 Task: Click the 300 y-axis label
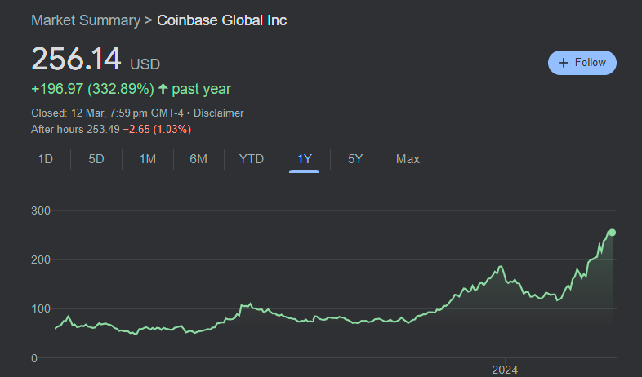(x=41, y=211)
